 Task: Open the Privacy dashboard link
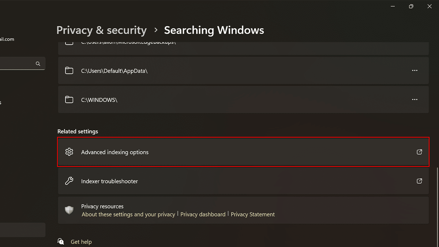coord(203,214)
